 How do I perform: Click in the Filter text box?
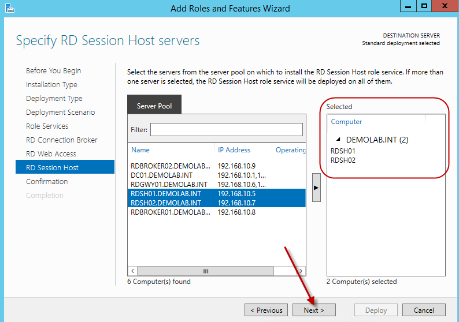click(227, 129)
